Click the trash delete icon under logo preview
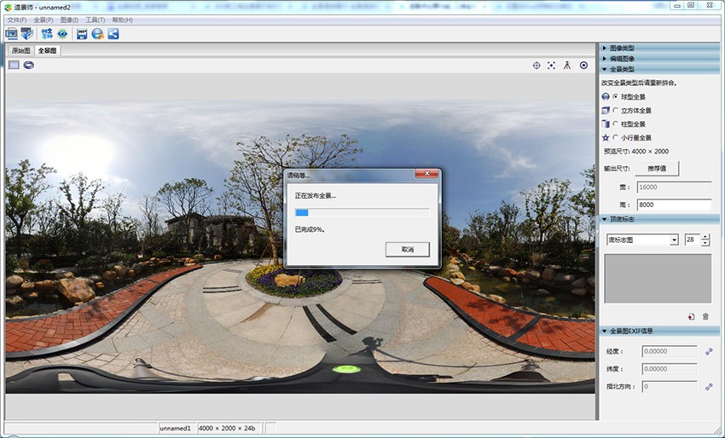Screen dimensions: 725x438 [705, 316]
